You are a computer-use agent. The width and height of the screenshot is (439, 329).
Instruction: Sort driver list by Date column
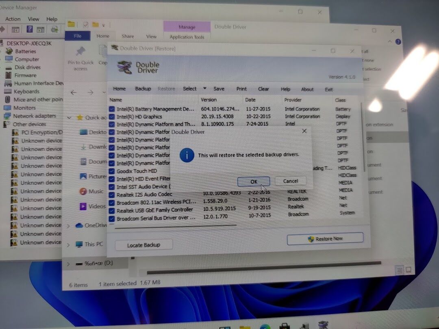[250, 100]
